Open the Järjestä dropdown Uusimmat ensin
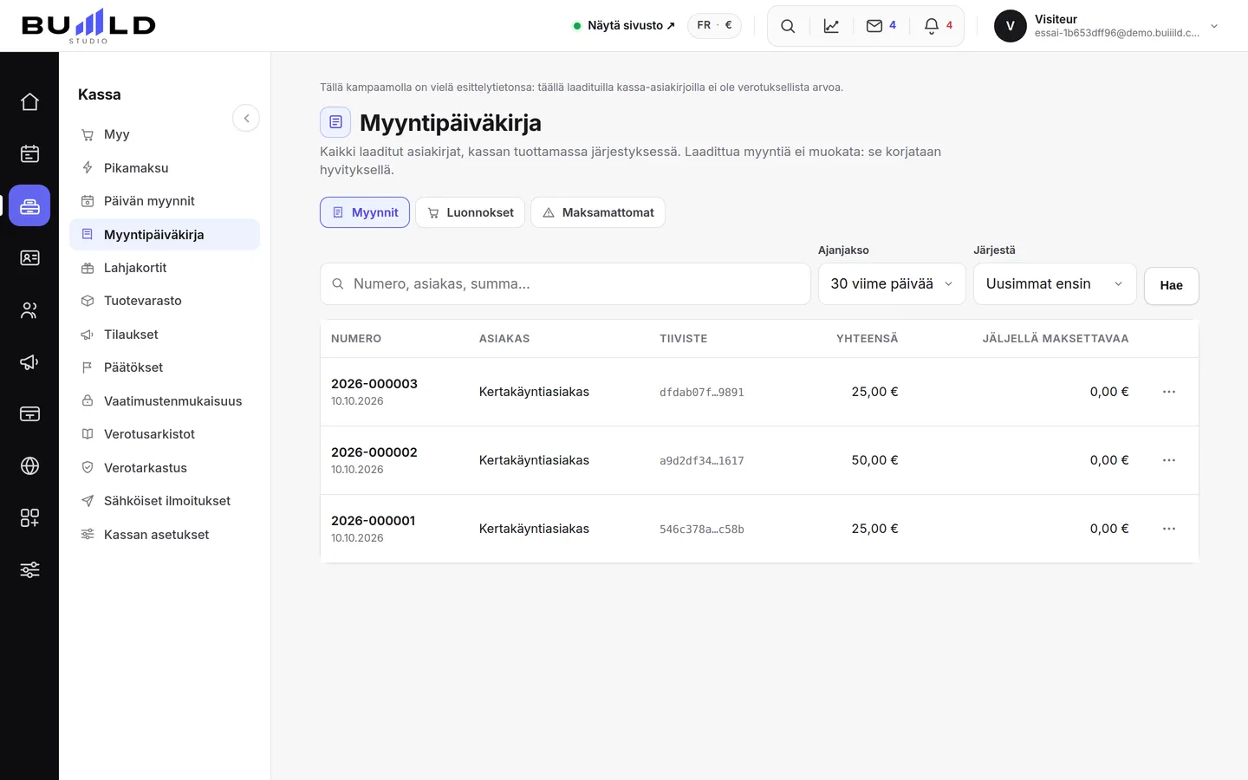Viewport: 1248px width, 780px height. pyautogui.click(x=1055, y=284)
